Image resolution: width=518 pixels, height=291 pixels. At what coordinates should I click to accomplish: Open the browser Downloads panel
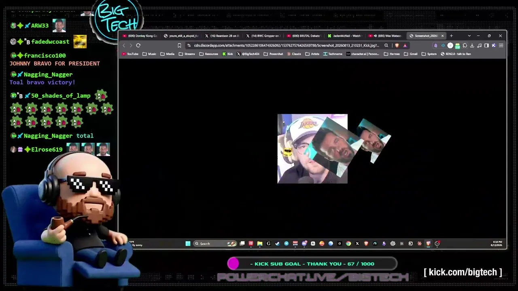coord(472,46)
